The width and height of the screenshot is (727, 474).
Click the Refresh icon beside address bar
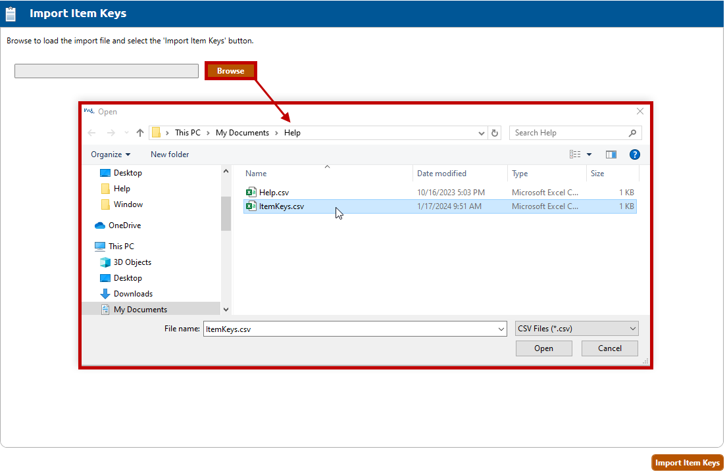click(495, 133)
